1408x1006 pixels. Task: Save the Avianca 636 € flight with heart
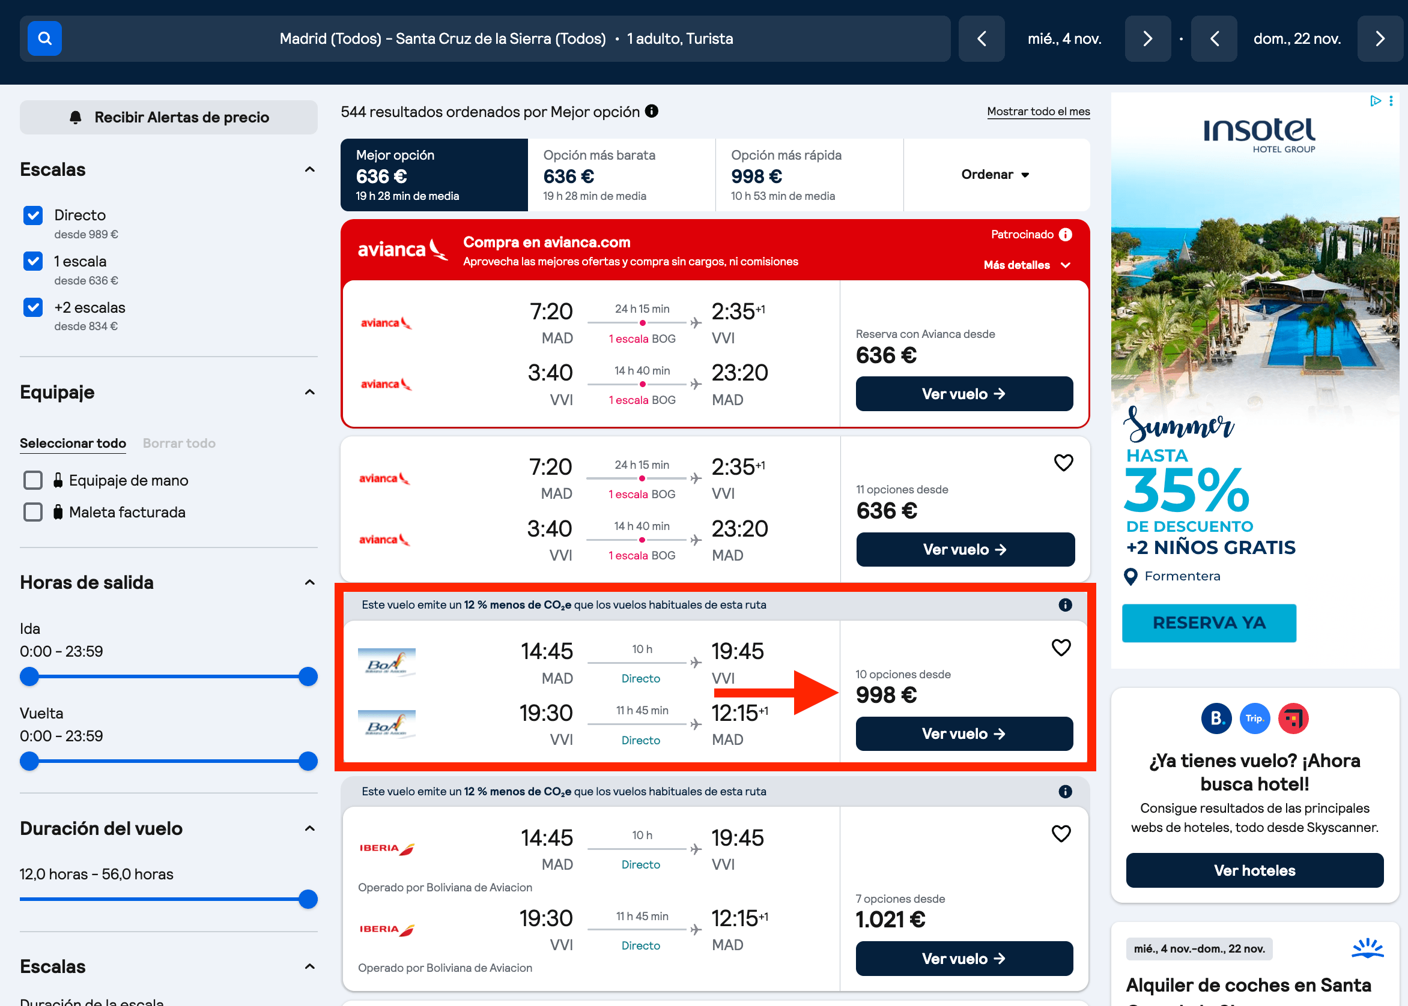1063,463
